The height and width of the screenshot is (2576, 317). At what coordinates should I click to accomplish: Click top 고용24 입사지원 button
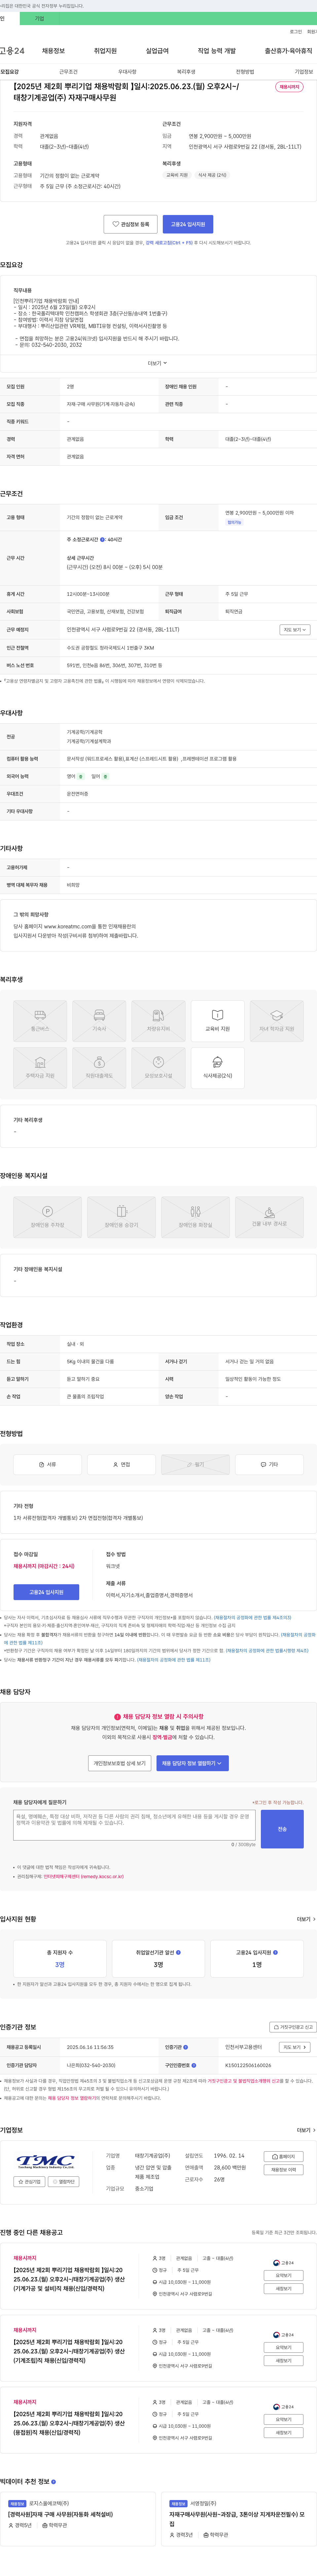pos(188,224)
